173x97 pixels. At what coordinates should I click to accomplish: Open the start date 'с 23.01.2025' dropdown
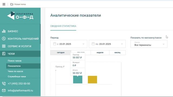coord(69,44)
